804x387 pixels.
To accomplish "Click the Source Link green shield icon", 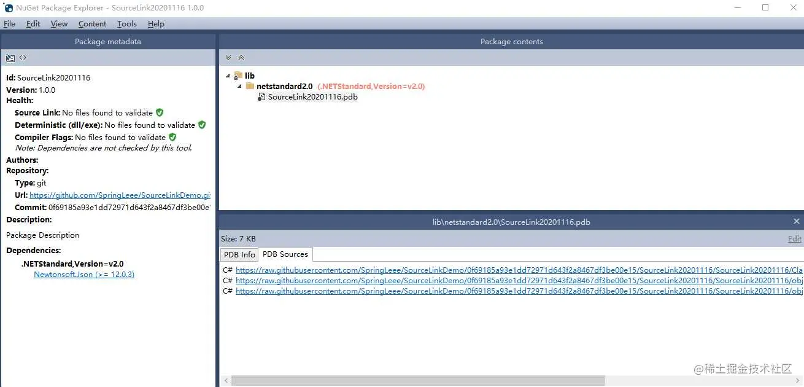I will pos(160,112).
